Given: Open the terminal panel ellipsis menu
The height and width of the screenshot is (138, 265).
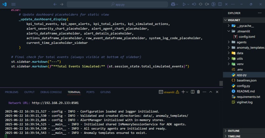Looking at the screenshot, I should 205,92.
